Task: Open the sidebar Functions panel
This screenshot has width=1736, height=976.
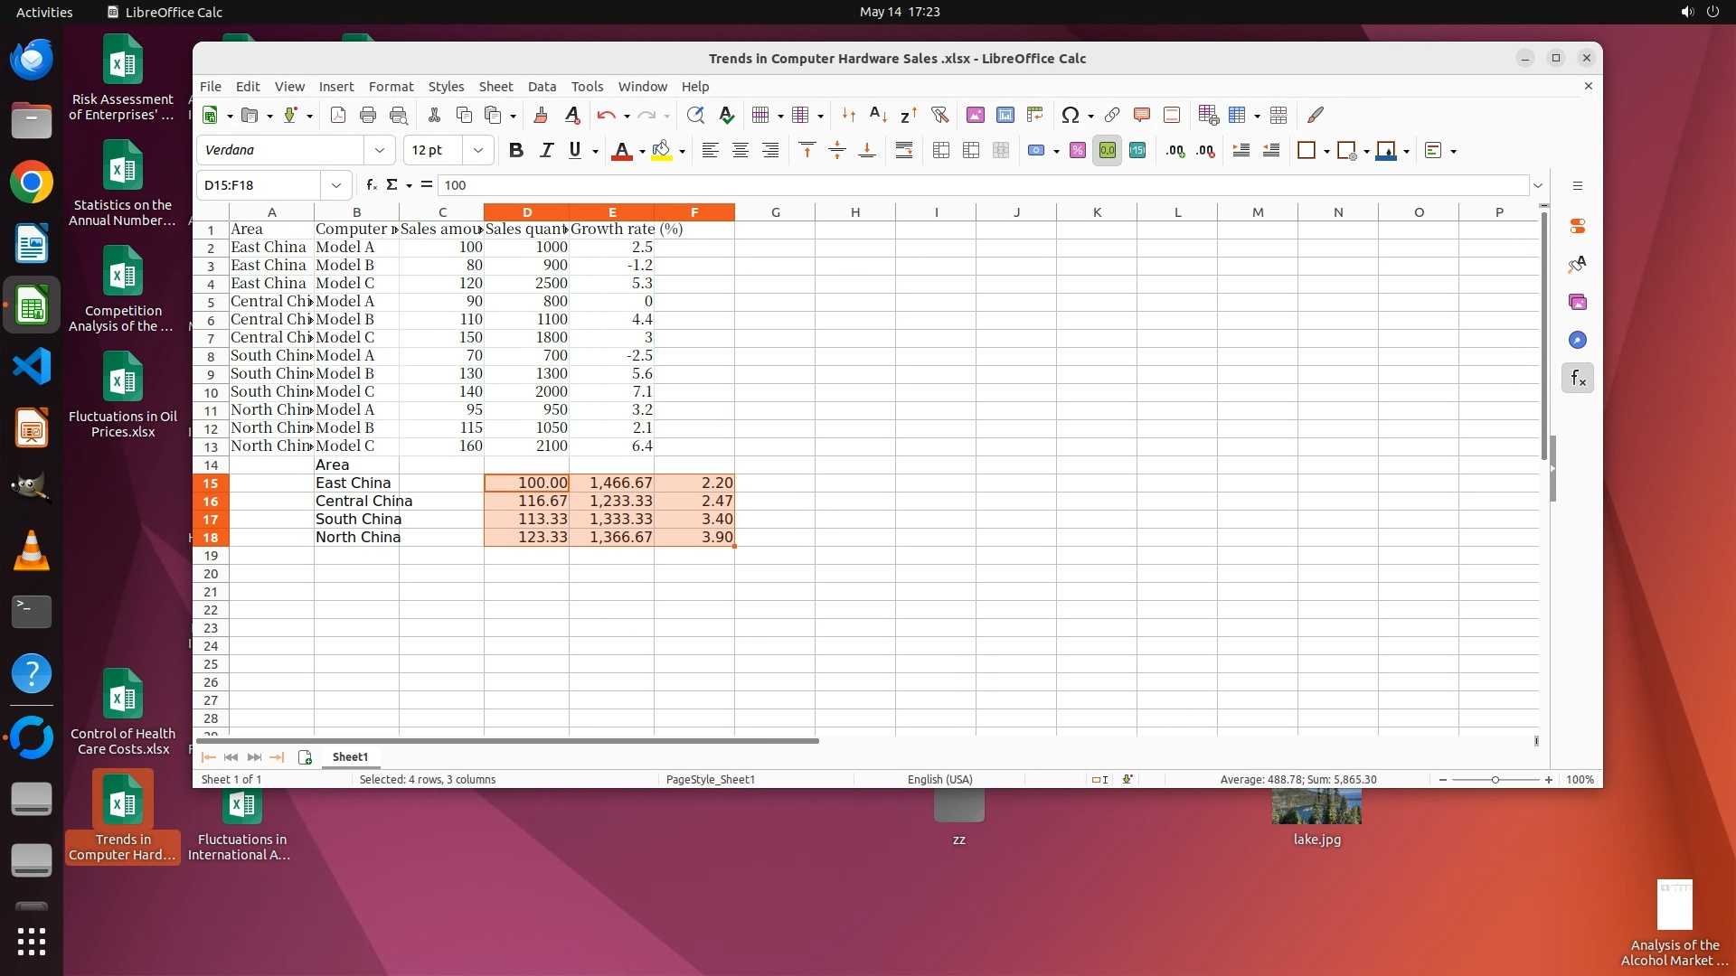Action: [x=1577, y=379]
